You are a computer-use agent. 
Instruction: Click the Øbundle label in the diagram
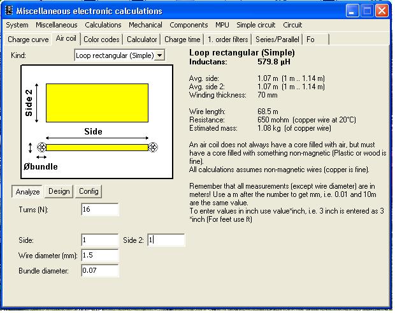pyautogui.click(x=41, y=166)
